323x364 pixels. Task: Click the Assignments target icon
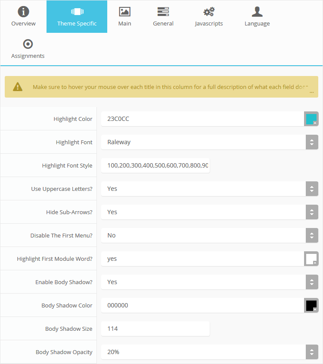tap(28, 44)
